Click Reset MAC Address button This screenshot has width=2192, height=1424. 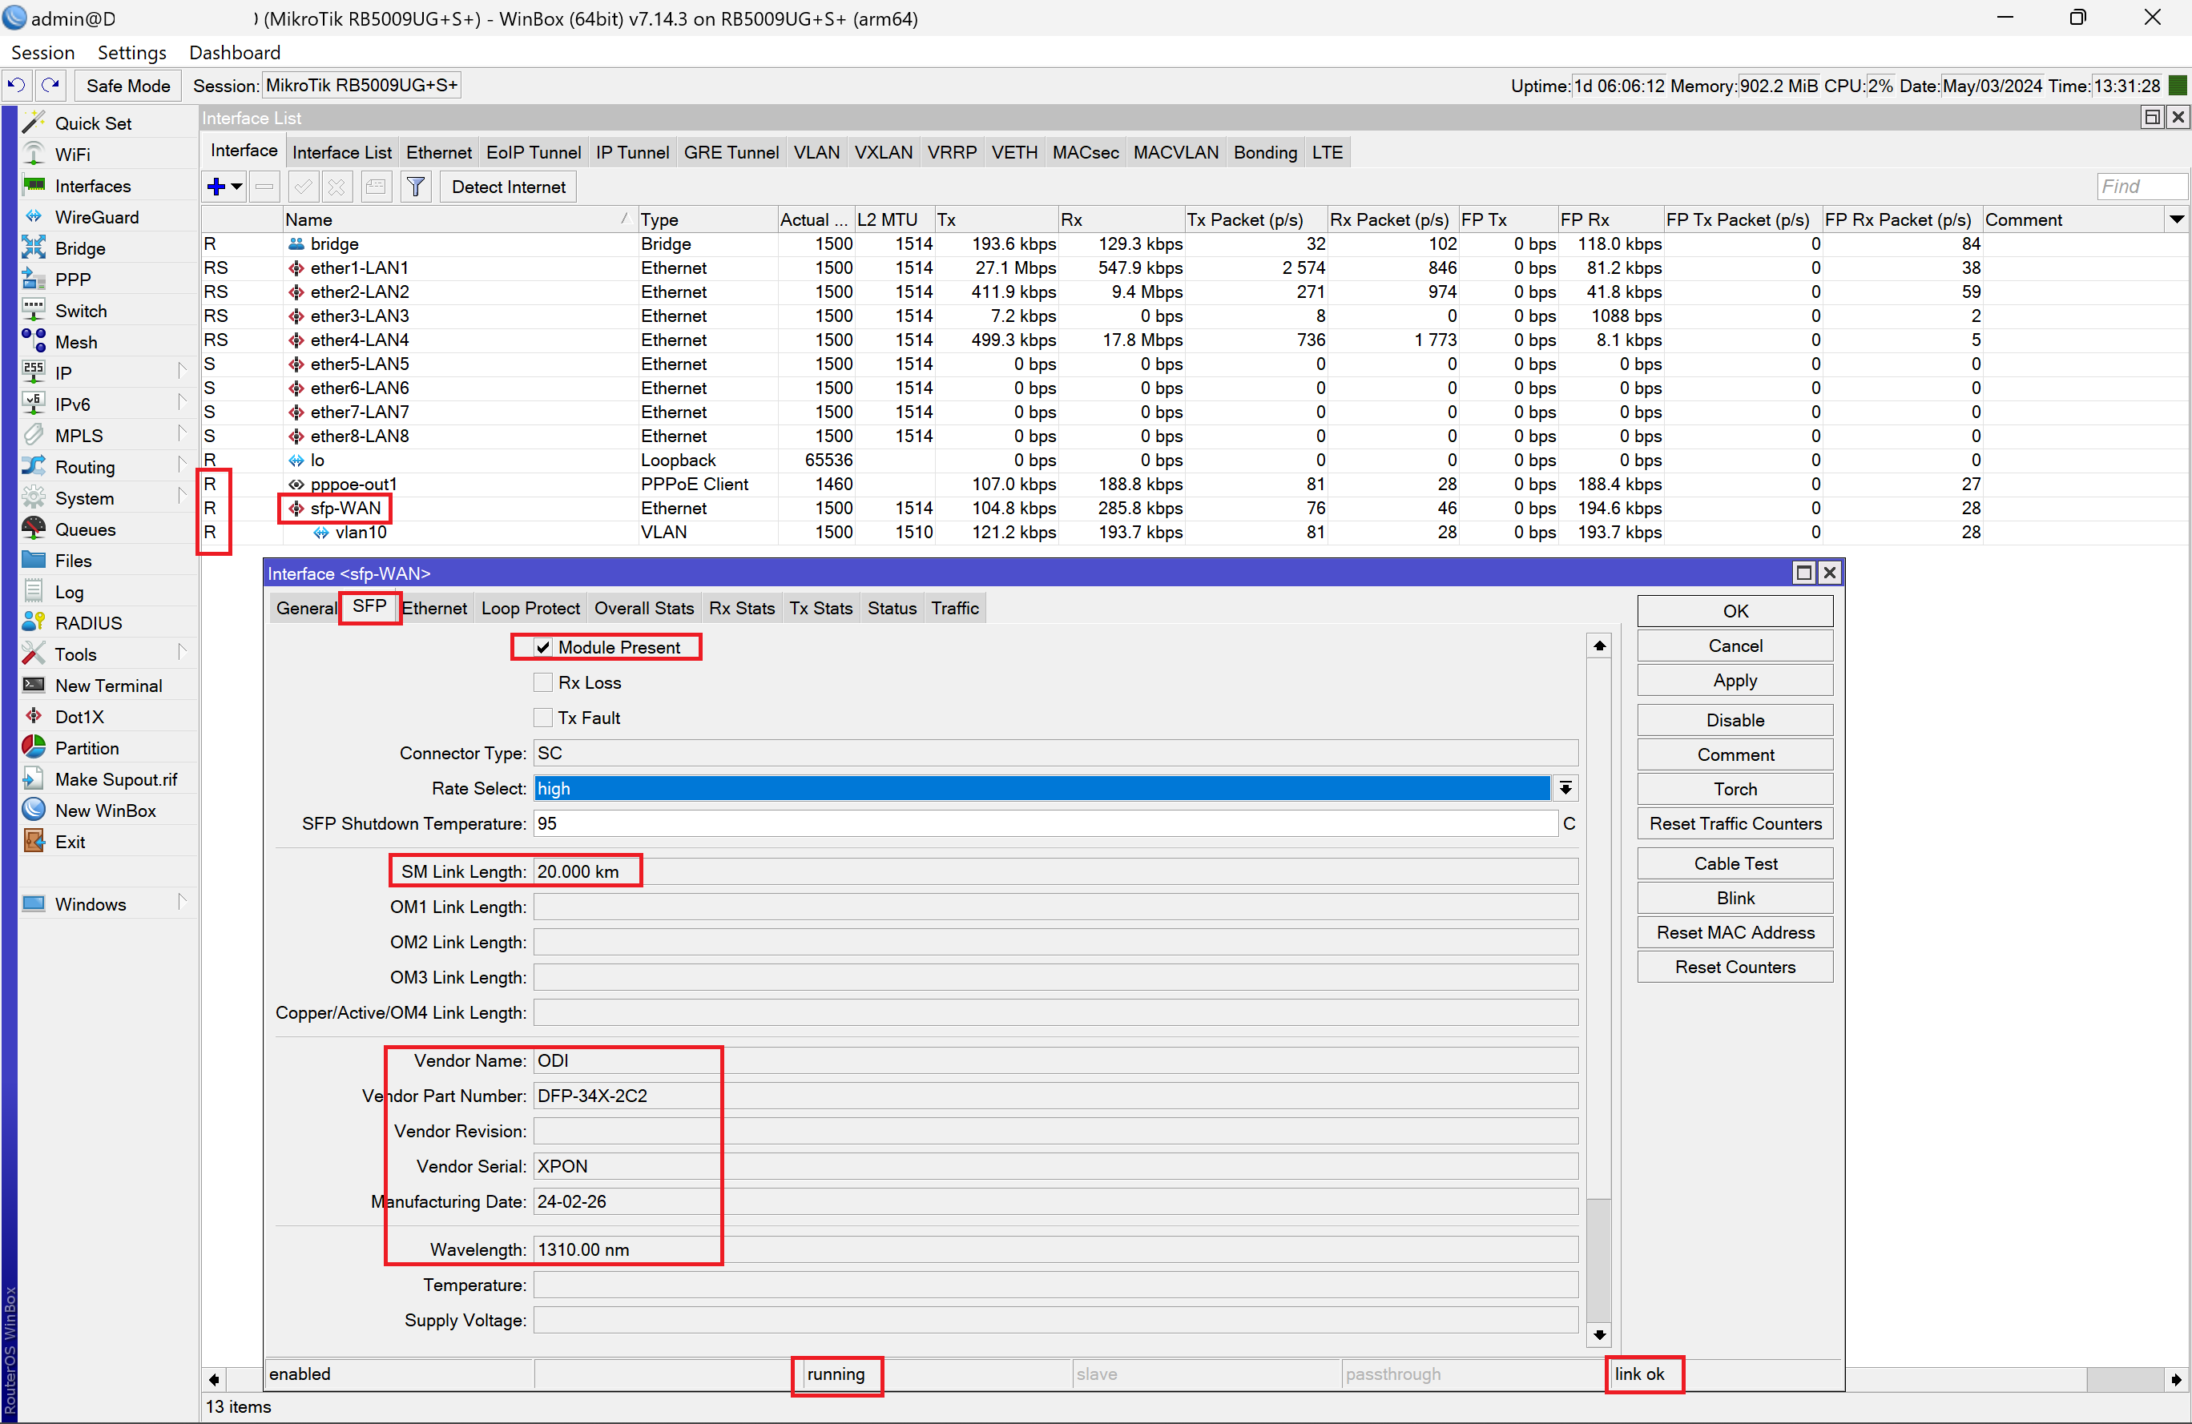pos(1735,932)
